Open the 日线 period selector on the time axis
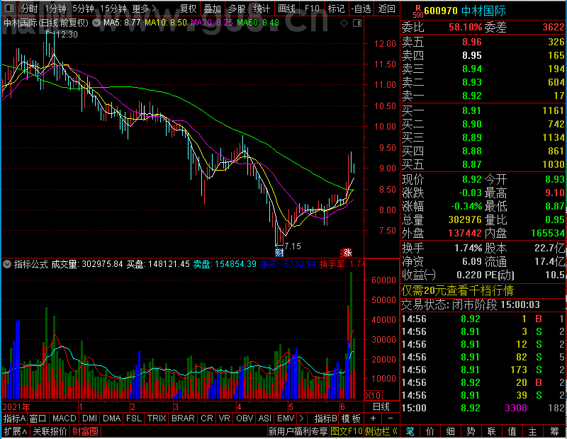The height and width of the screenshot is (439, 567). [381, 407]
